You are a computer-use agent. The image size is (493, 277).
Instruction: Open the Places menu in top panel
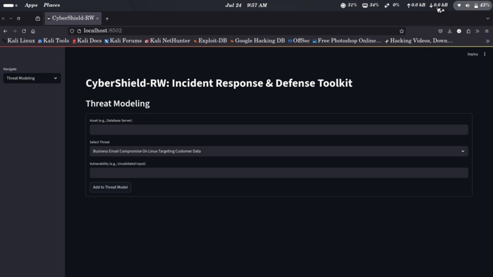tap(52, 5)
